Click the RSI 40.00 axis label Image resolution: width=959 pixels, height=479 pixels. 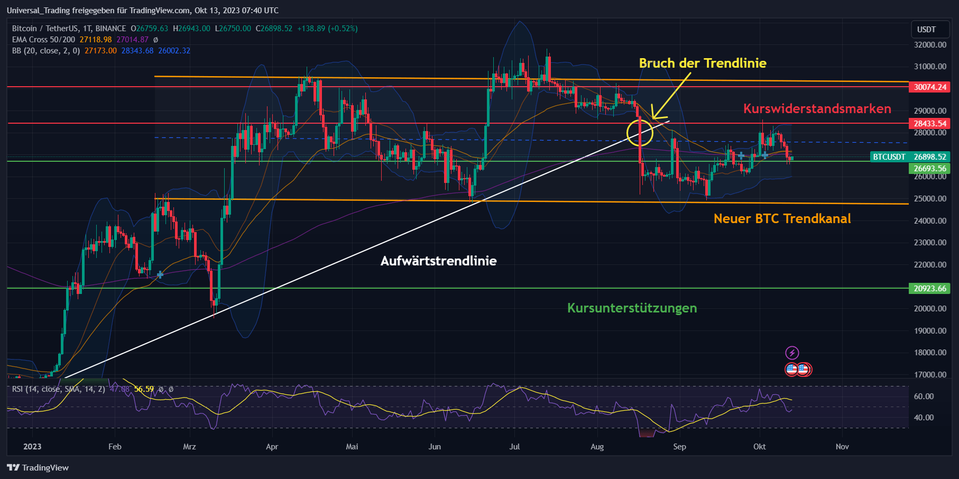coord(924,418)
